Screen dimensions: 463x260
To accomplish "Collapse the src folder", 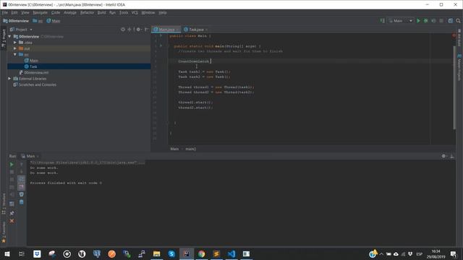I will coord(15,55).
